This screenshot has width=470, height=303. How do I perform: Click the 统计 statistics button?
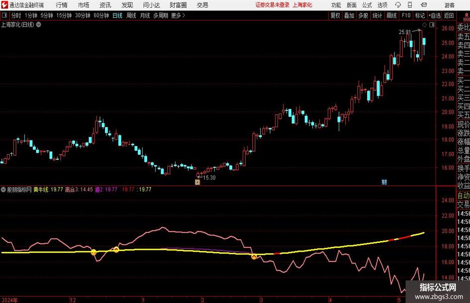point(377,15)
